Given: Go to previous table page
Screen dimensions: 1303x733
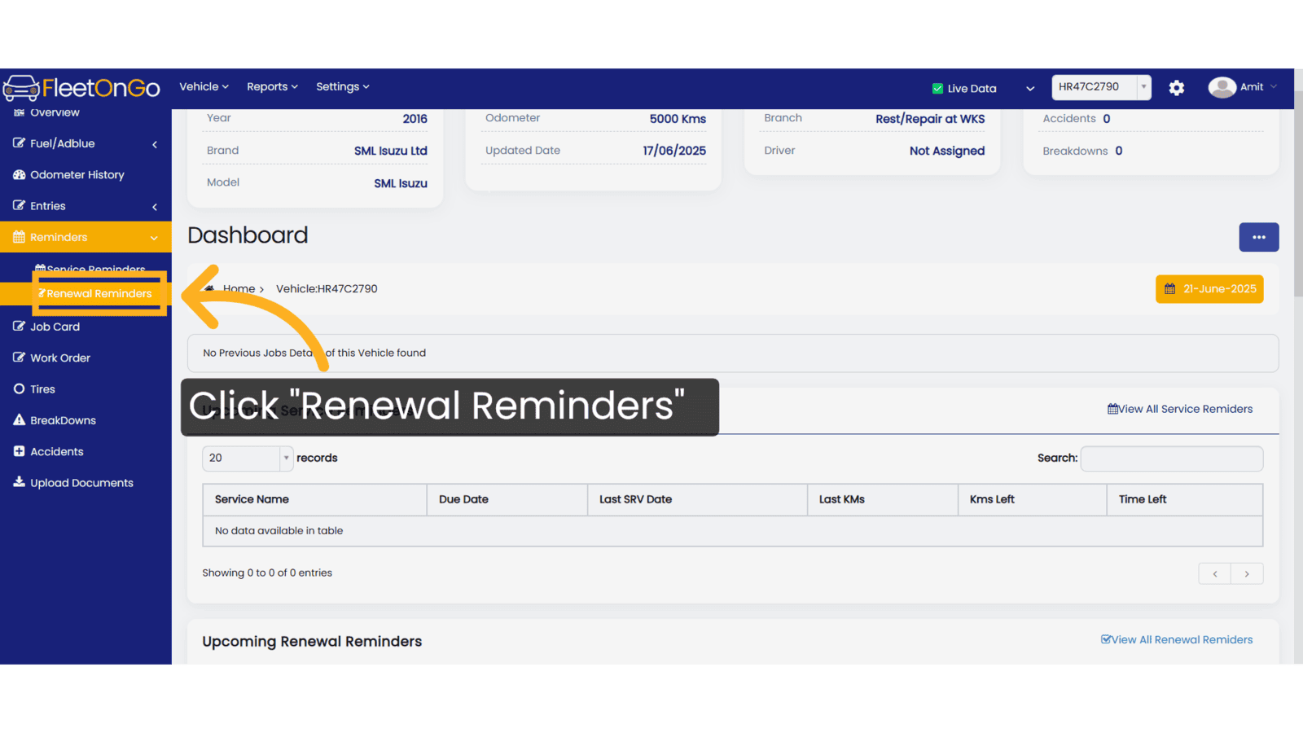Looking at the screenshot, I should coord(1215,573).
